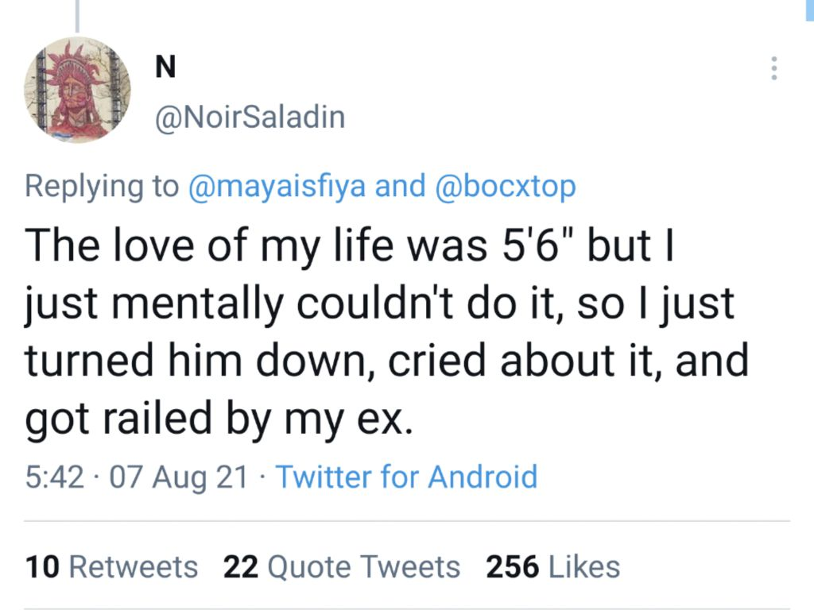The height and width of the screenshot is (614, 814).
Task: Click the Quote Tweets count number 22
Action: [241, 566]
